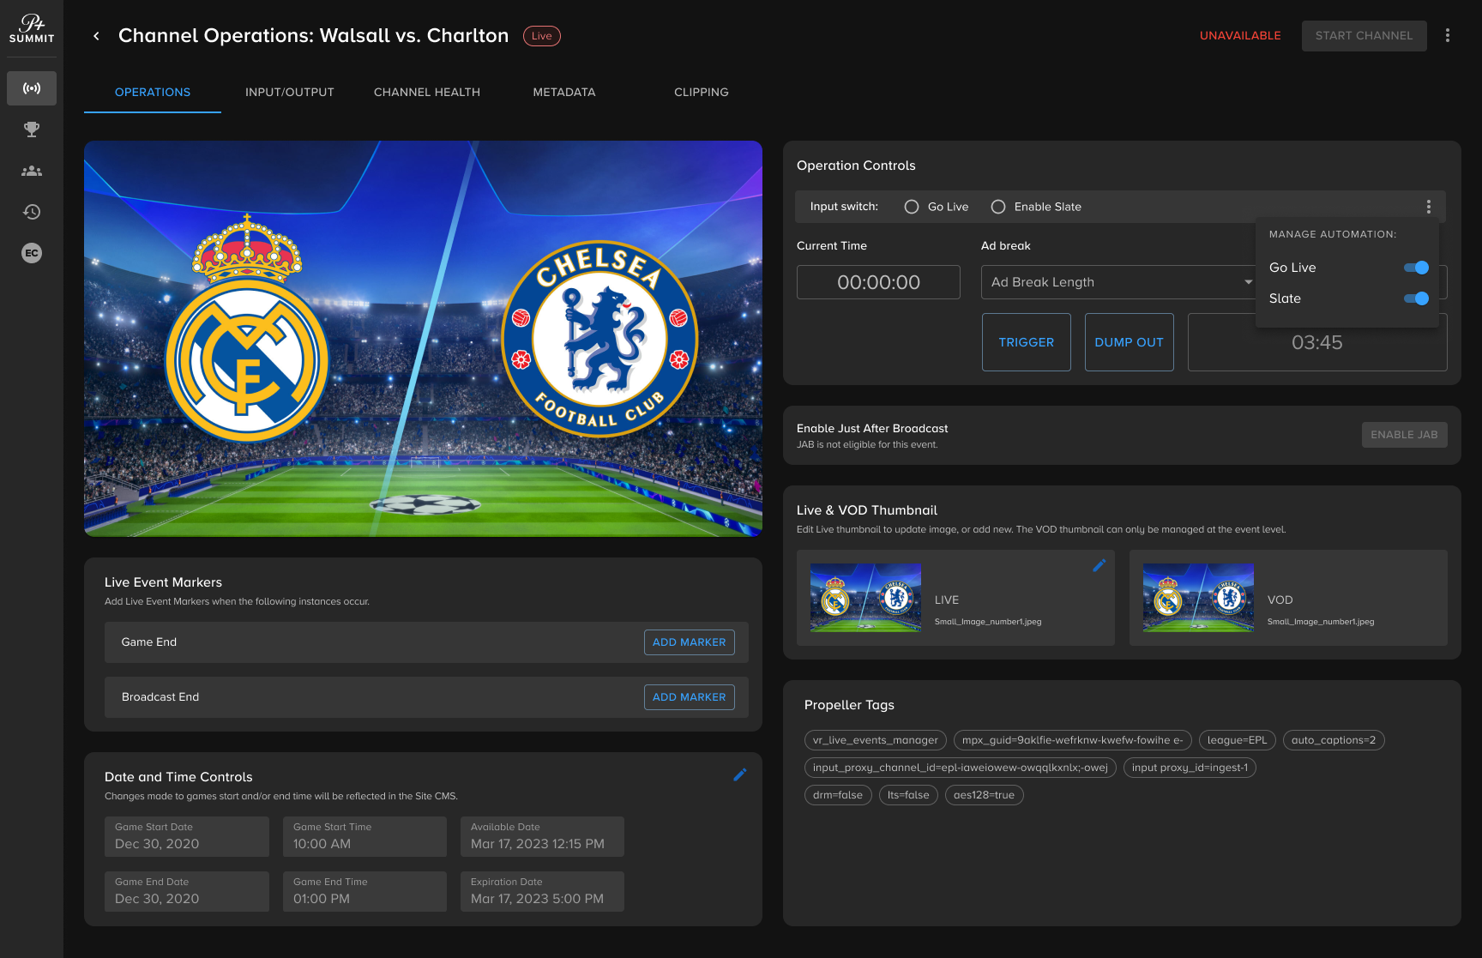Screen dimensions: 1482x958
Task: Open the groups people icon in sidebar
Action: coord(32,171)
